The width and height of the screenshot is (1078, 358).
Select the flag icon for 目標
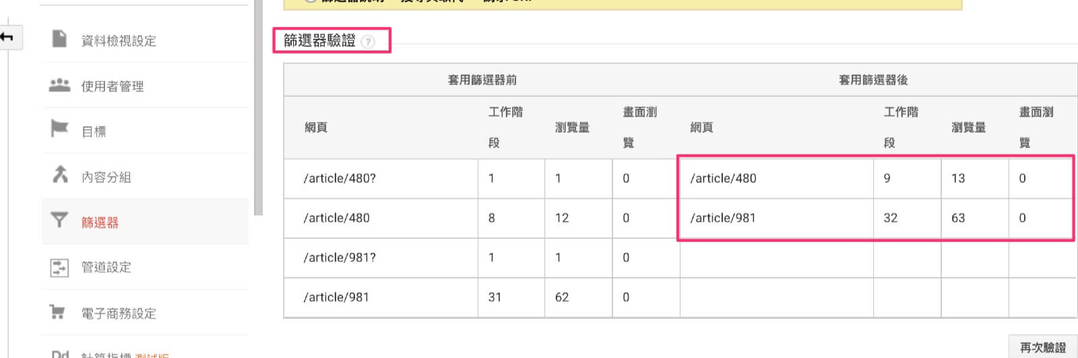[x=59, y=128]
